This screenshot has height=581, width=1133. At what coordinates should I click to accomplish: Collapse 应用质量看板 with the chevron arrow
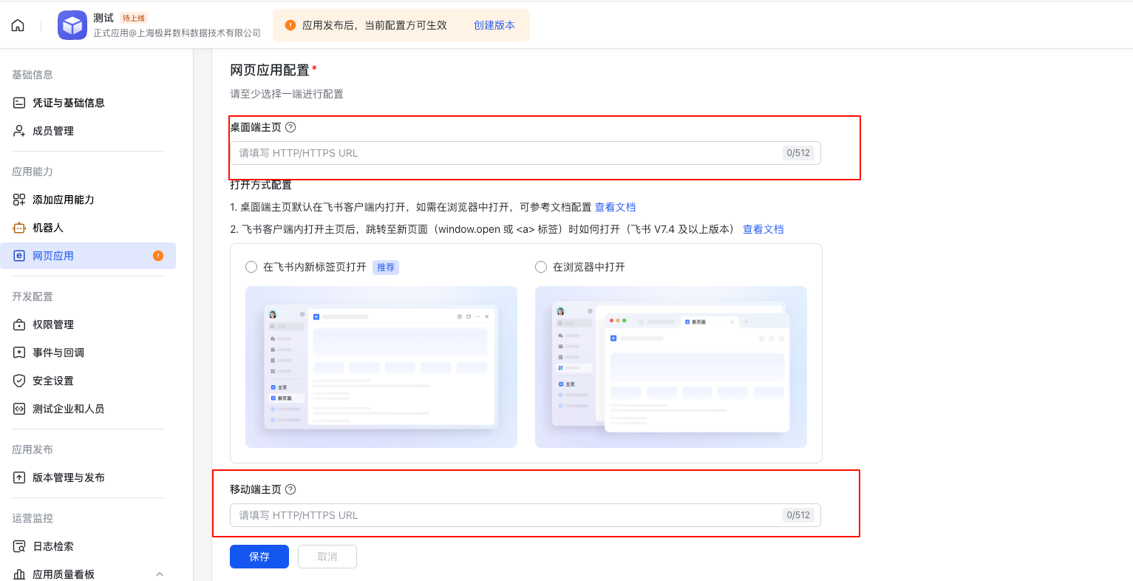pyautogui.click(x=160, y=574)
